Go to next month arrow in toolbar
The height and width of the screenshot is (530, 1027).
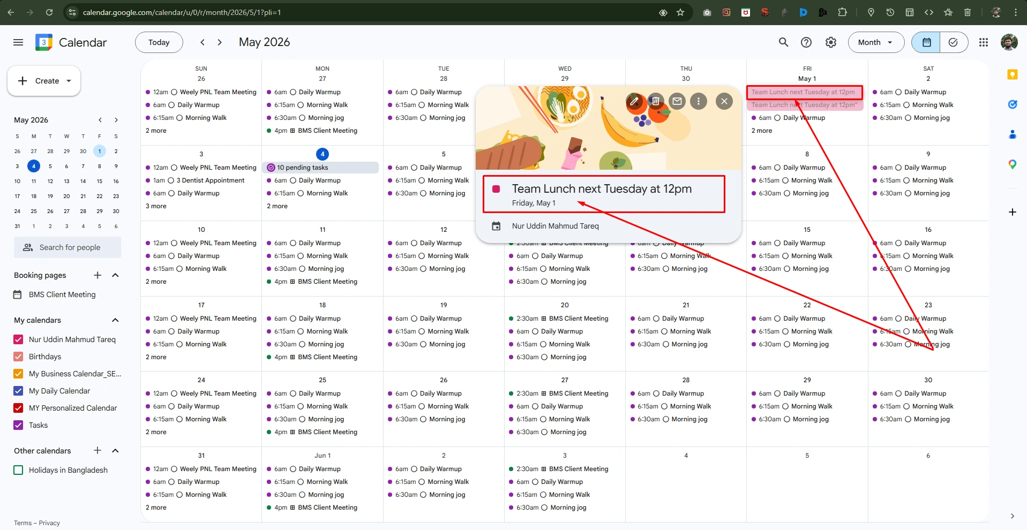coord(220,42)
